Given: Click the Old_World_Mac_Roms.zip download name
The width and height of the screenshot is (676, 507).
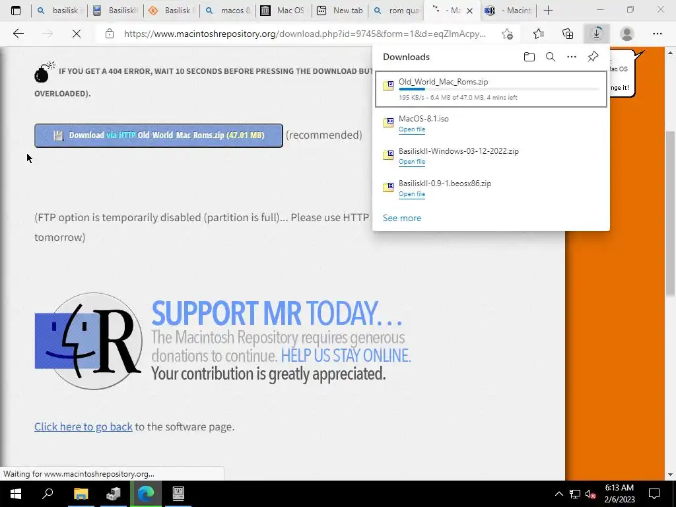Looking at the screenshot, I should 443,81.
